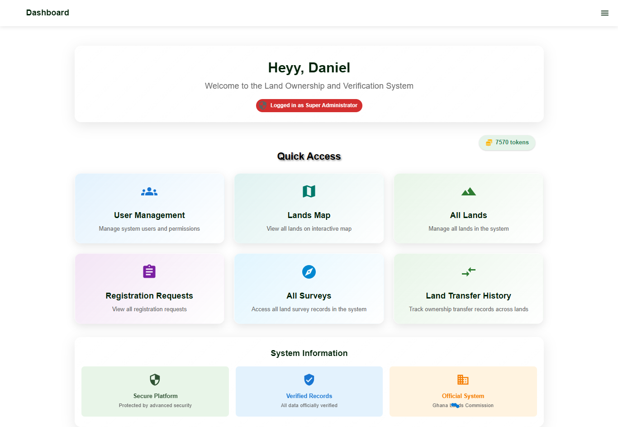Click the Verified Records checkmark shield icon

click(309, 380)
